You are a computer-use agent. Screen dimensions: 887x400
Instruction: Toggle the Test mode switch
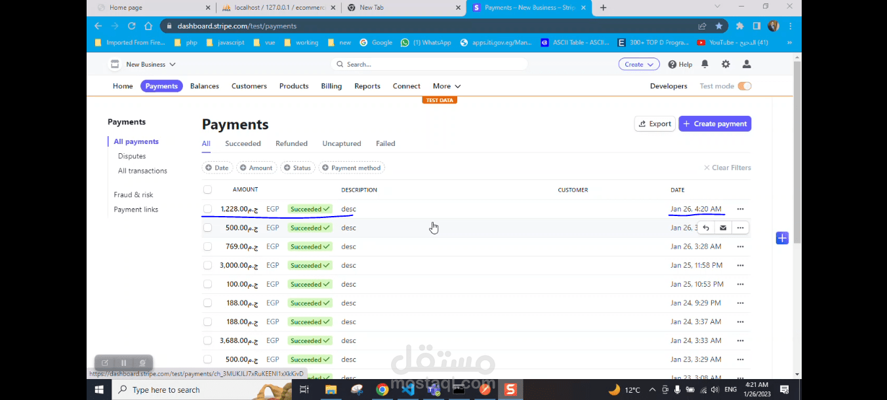click(x=745, y=86)
